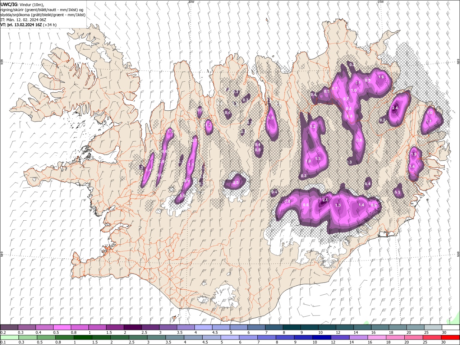Select the slate blue swatch at 6, upper row
The height and width of the screenshot is (345, 460).
click(256, 327)
